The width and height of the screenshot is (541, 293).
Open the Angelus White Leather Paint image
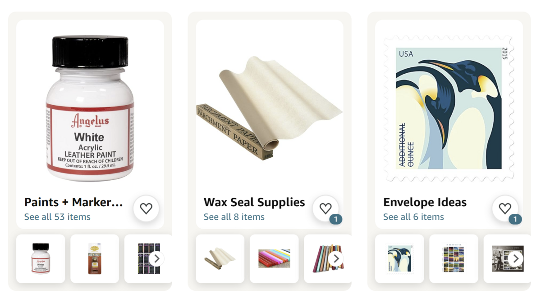(90, 108)
